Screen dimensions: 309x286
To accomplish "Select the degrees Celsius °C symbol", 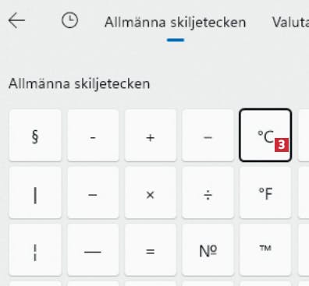I will click(265, 136).
